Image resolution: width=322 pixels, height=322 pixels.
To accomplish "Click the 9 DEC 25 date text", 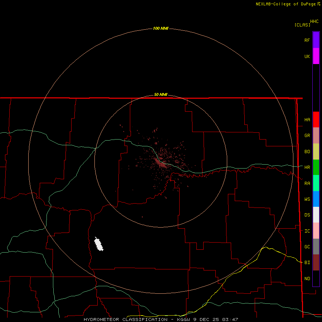I will pyautogui.click(x=206, y=319).
